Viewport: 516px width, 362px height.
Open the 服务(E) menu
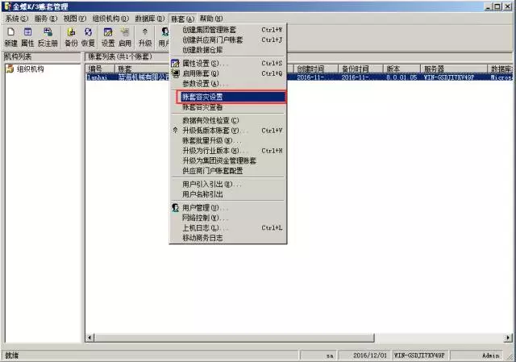click(x=46, y=19)
